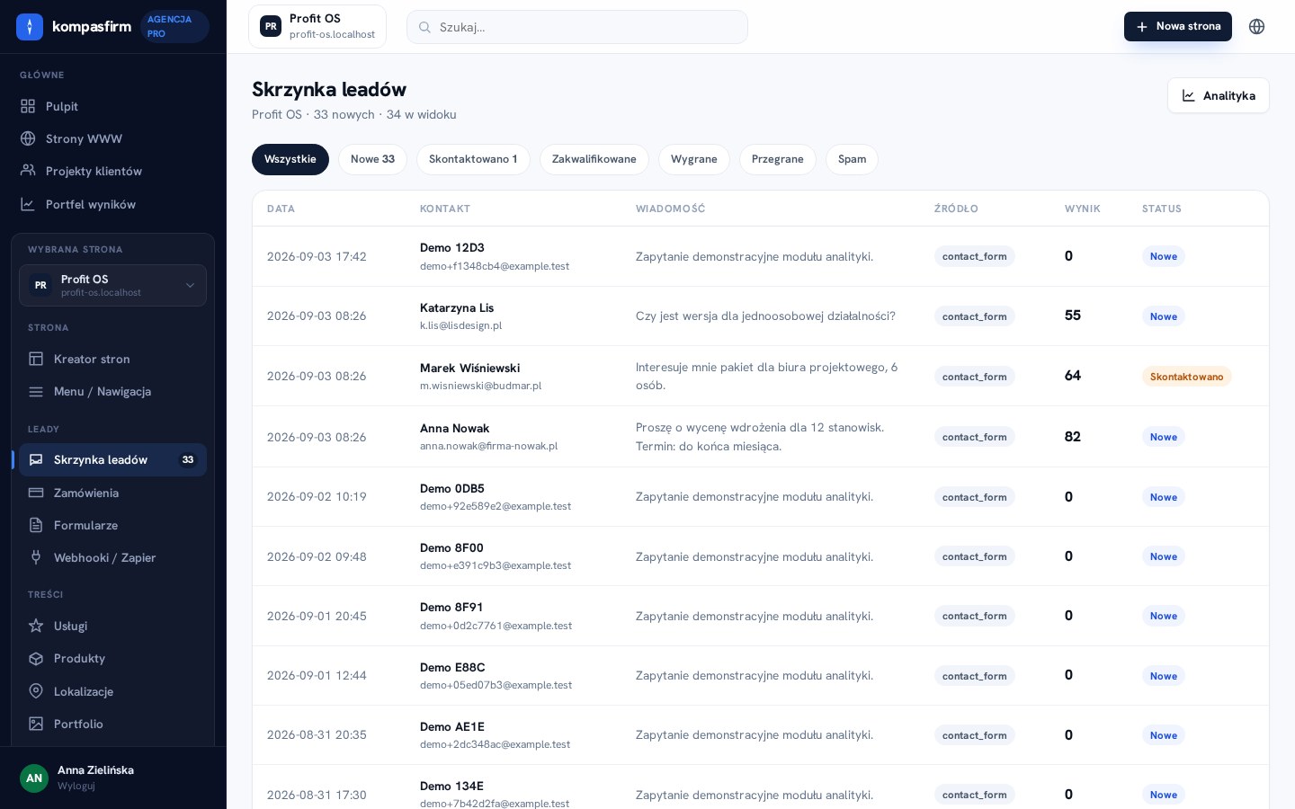Click the layout icon for Kreator stron

[36, 359]
